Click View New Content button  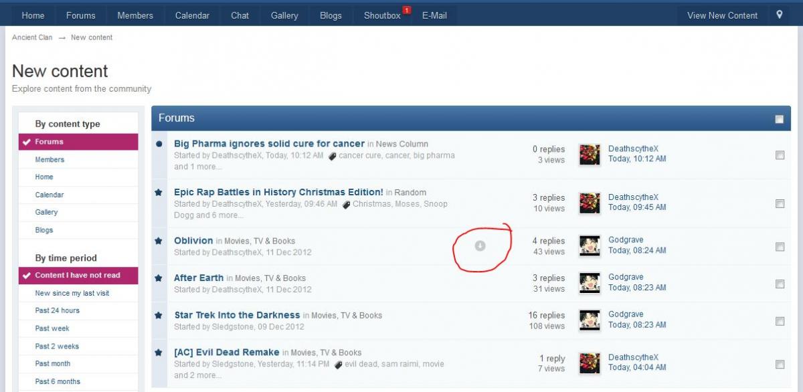pos(723,15)
